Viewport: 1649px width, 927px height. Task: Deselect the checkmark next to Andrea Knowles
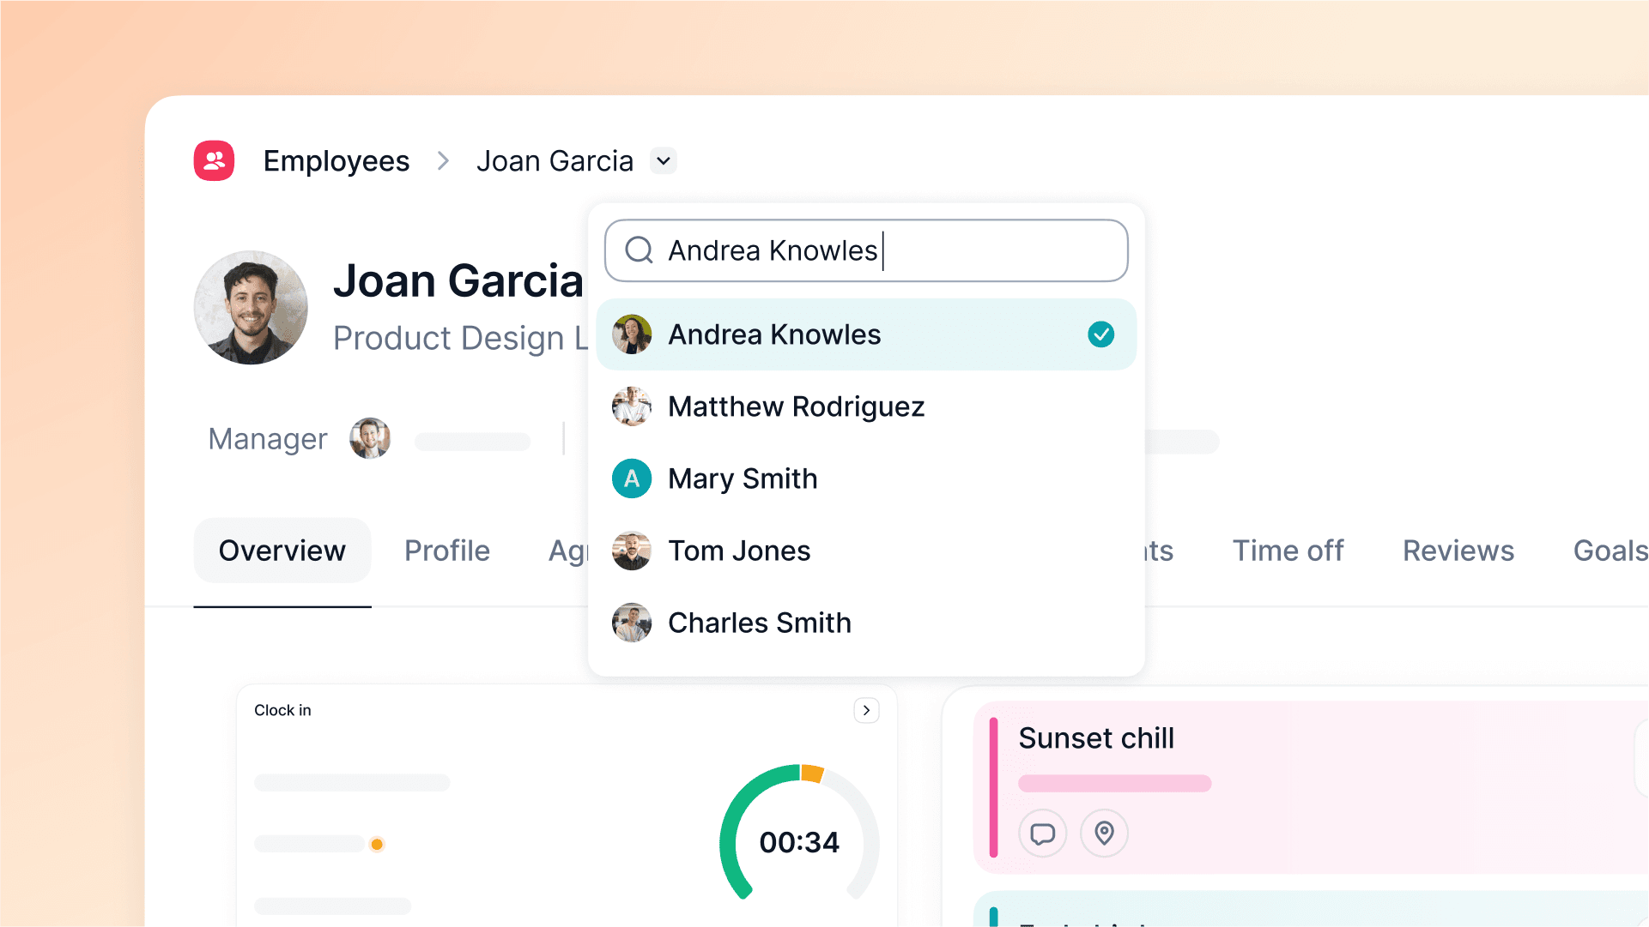(x=1101, y=334)
